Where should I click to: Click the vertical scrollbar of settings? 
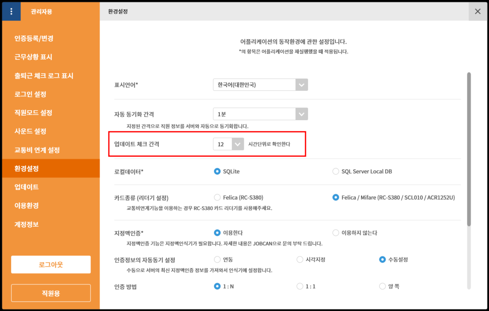tap(468, 149)
